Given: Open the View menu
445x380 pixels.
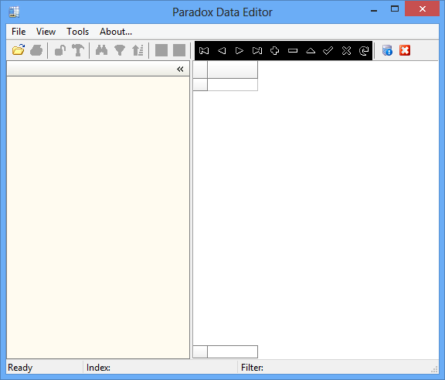Looking at the screenshot, I should (x=46, y=32).
